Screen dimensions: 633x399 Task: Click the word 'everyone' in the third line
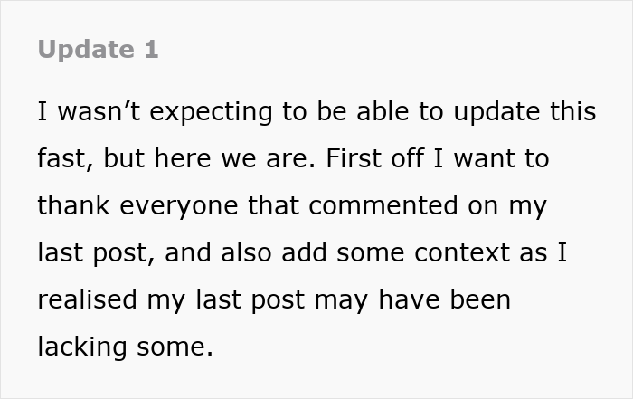179,207
